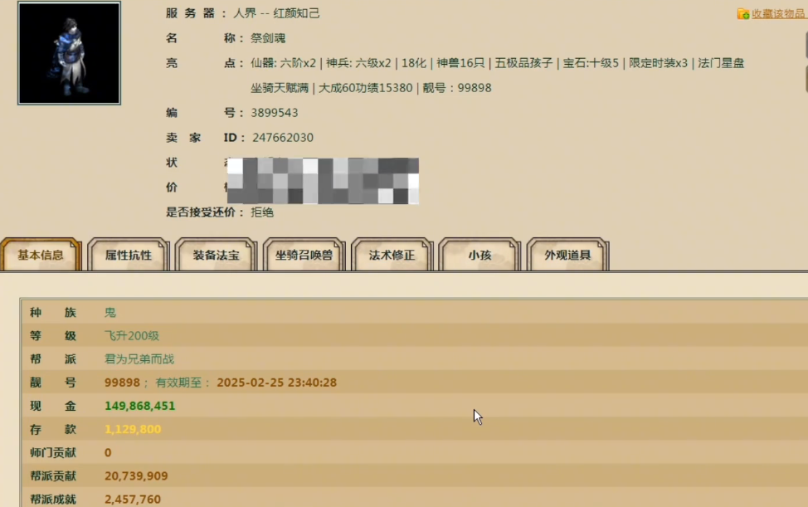
Task: Click the 飞升200级 level value
Action: 132,336
